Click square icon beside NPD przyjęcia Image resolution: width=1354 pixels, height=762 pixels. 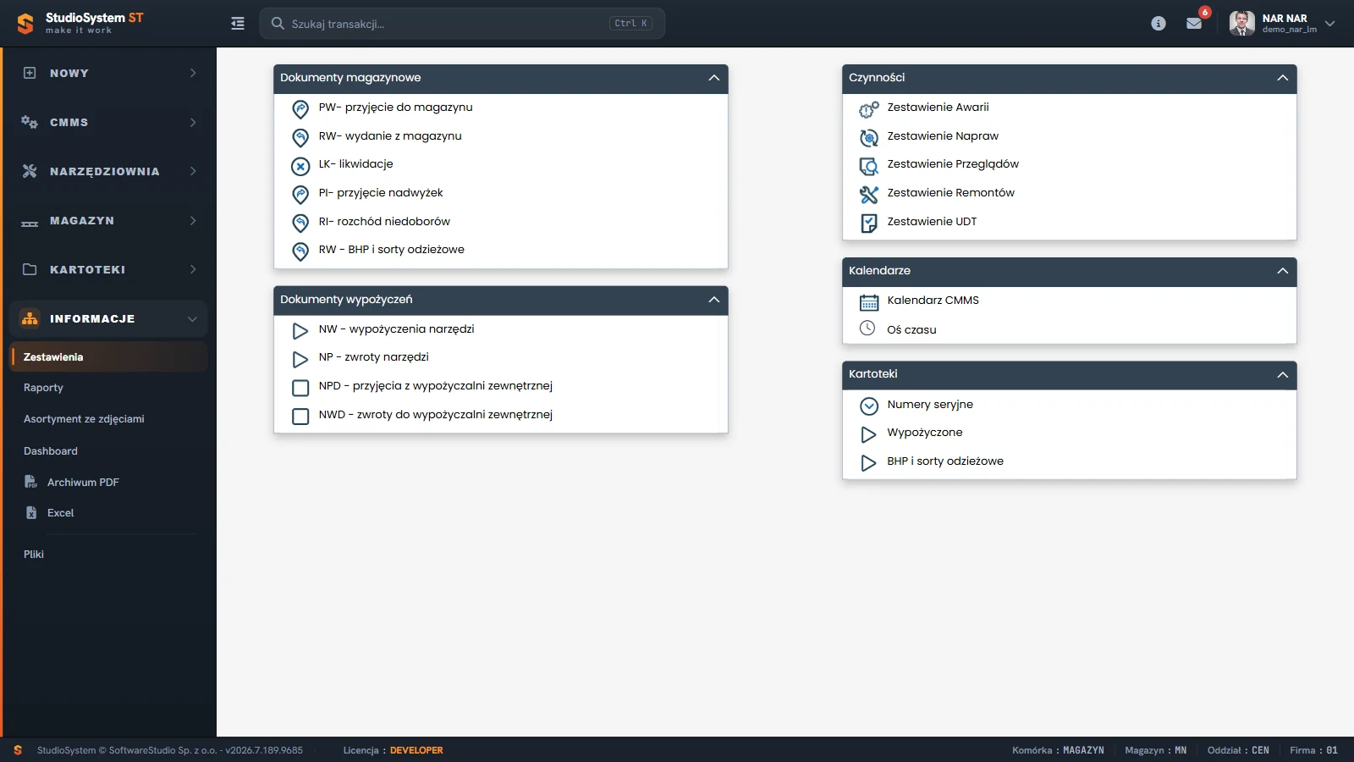pos(300,388)
